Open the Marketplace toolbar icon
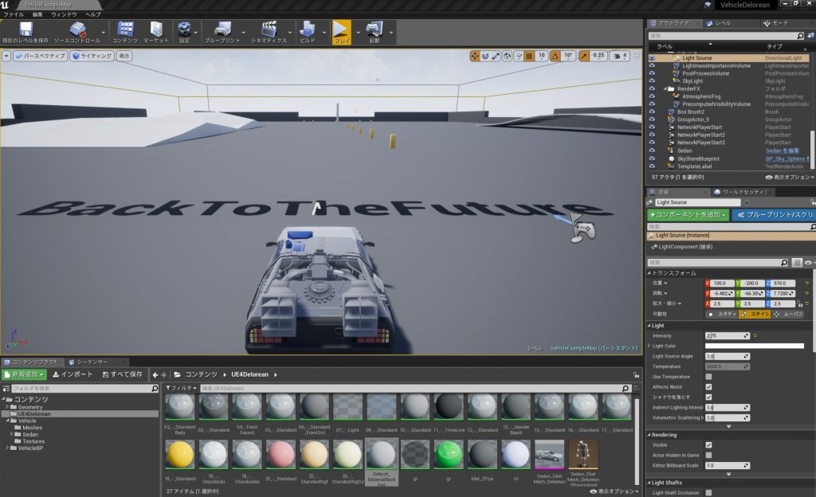 pos(156,32)
